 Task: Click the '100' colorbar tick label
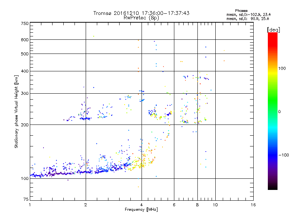(x=282, y=68)
